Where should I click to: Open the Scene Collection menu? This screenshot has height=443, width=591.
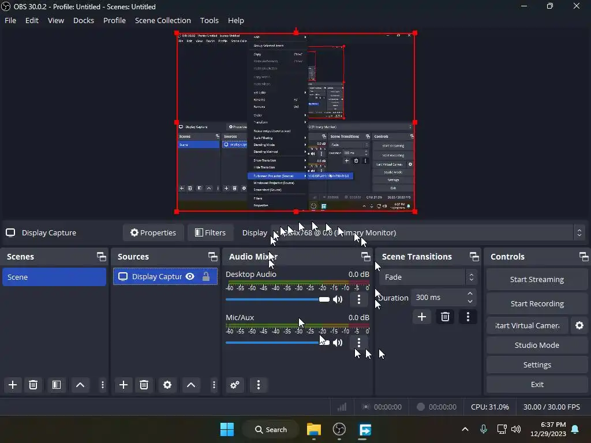coord(163,20)
